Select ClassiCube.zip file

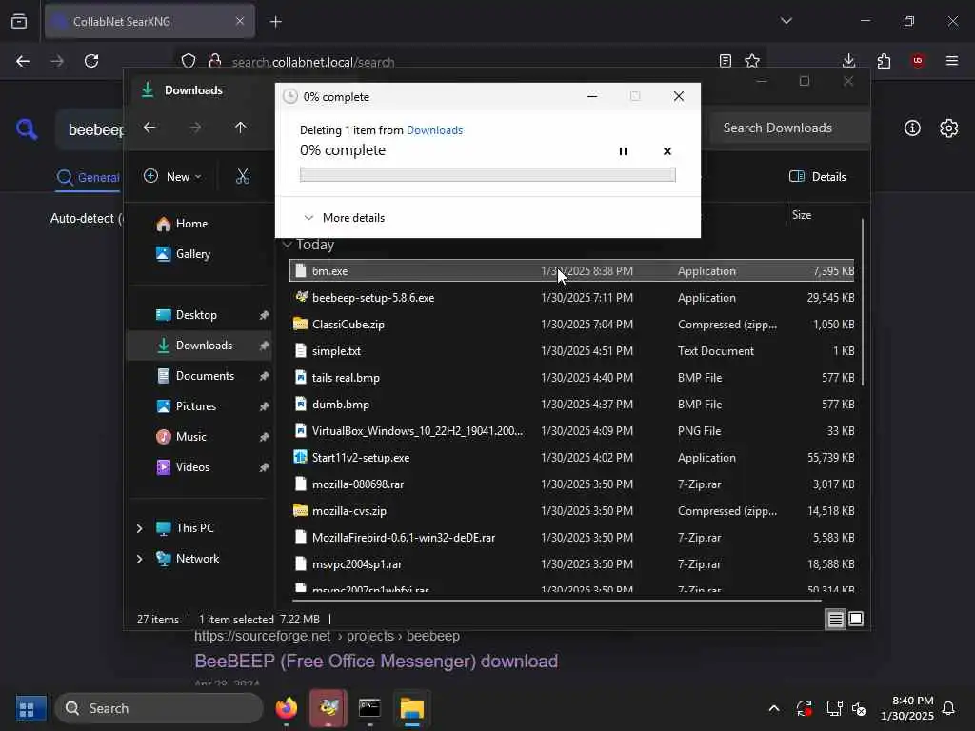click(x=571, y=325)
